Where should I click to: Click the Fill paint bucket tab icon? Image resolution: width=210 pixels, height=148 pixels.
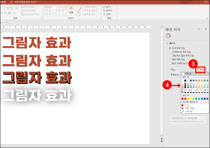point(168,36)
